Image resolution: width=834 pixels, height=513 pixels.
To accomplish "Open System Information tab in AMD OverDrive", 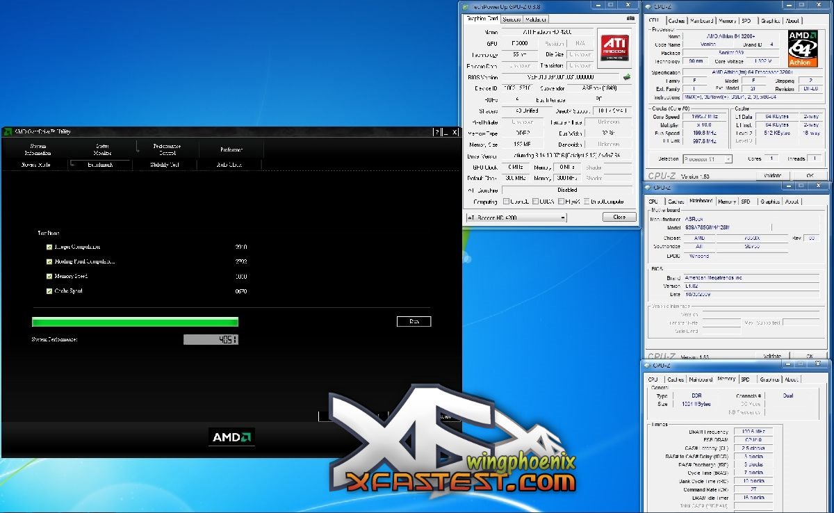I will click(38, 150).
